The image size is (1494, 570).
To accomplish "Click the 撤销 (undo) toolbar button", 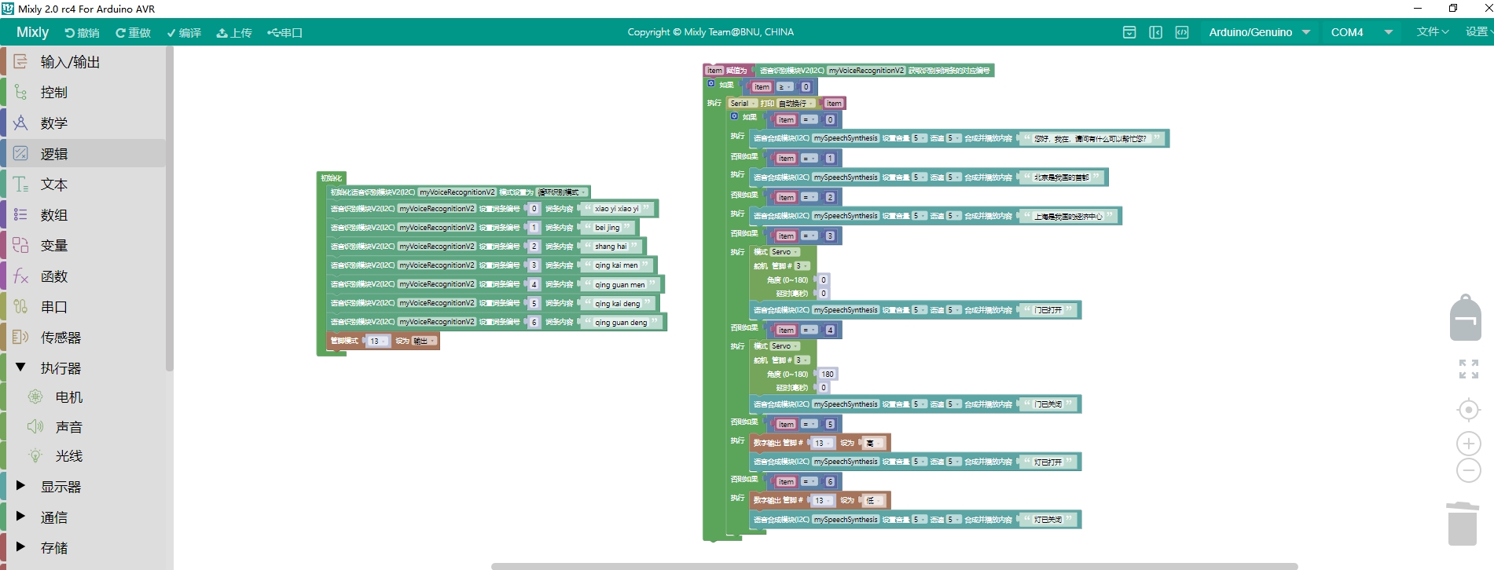I will pyautogui.click(x=82, y=32).
